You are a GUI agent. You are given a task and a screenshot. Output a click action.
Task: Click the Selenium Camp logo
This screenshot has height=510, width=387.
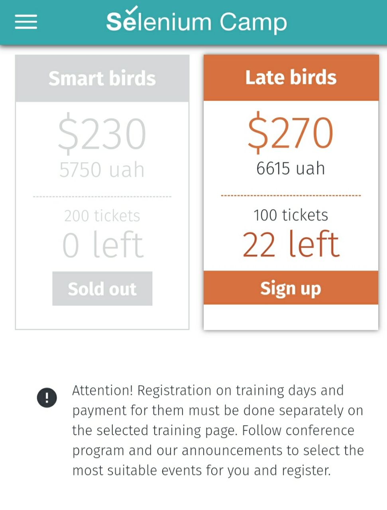click(x=196, y=22)
